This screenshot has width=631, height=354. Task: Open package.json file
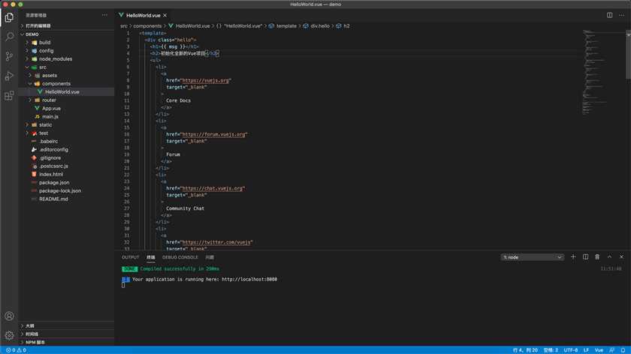point(54,182)
